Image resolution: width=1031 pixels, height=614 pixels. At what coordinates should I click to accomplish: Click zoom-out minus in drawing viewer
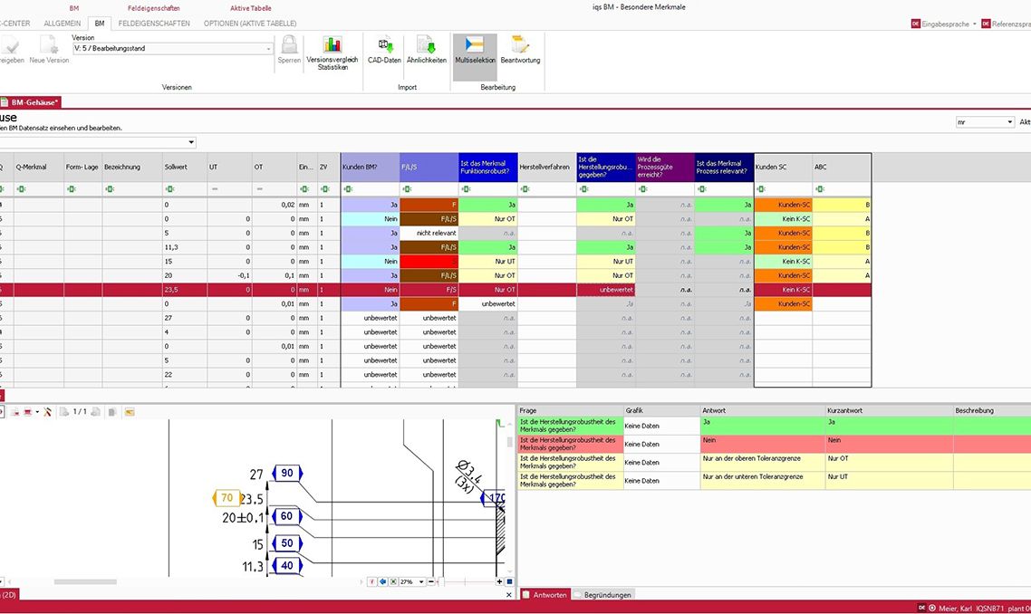[x=431, y=581]
